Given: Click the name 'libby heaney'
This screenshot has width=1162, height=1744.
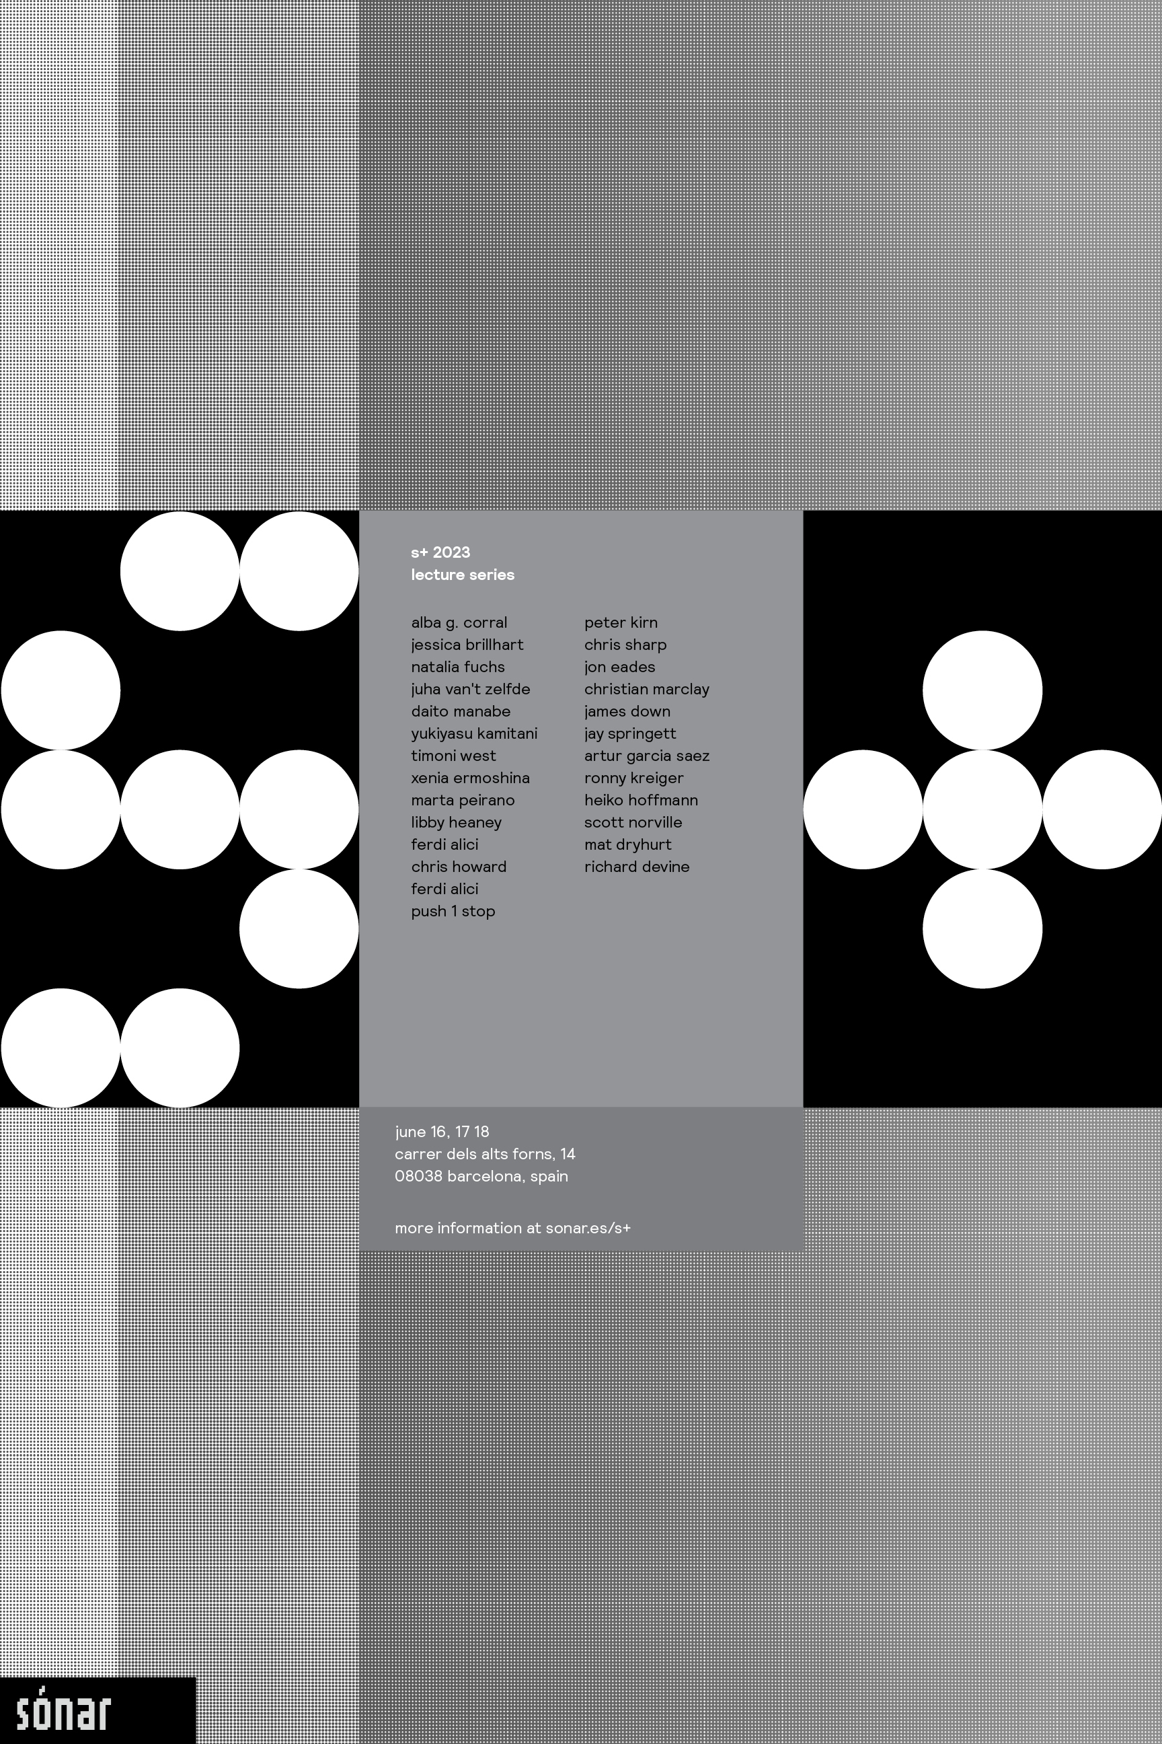Looking at the screenshot, I should (x=457, y=823).
